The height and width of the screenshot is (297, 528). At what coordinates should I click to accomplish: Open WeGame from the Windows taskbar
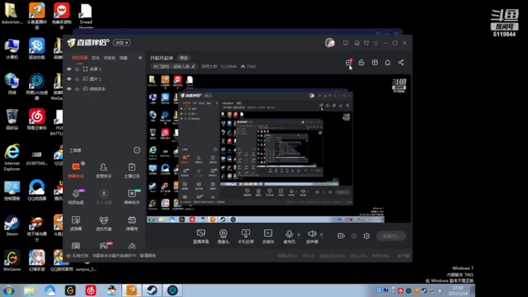70,290
